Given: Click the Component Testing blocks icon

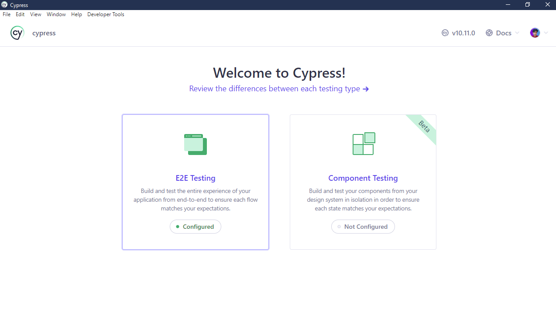Looking at the screenshot, I should [364, 144].
